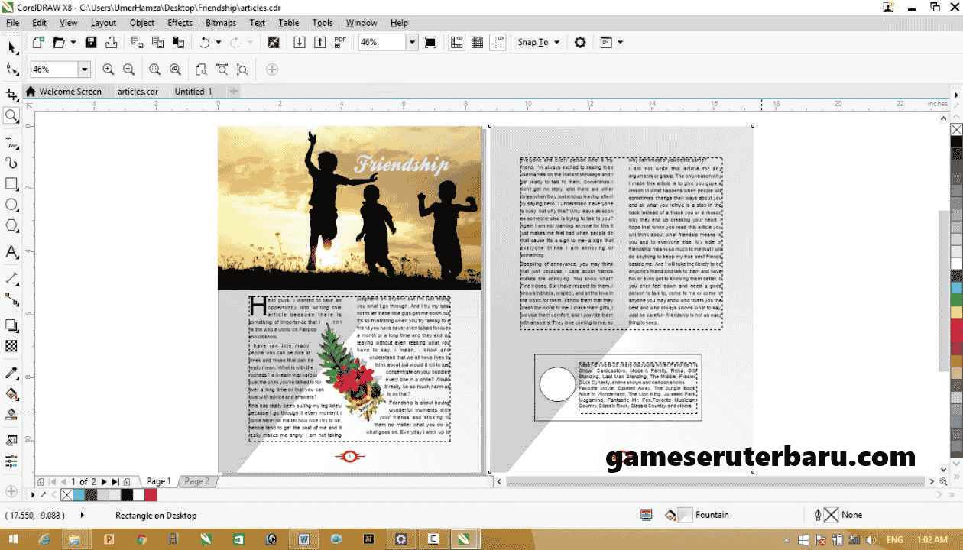Viewport: 963px width, 550px height.
Task: Activate the Zoom tool in toolbox
Action: coord(11,116)
